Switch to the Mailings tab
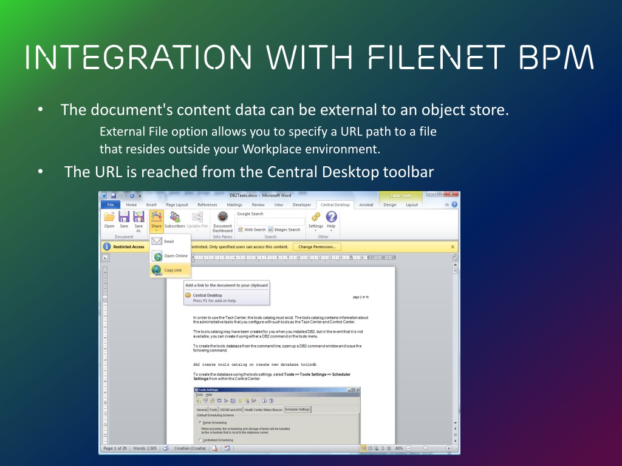Image resolution: width=622 pixels, height=466 pixels. pyautogui.click(x=234, y=205)
